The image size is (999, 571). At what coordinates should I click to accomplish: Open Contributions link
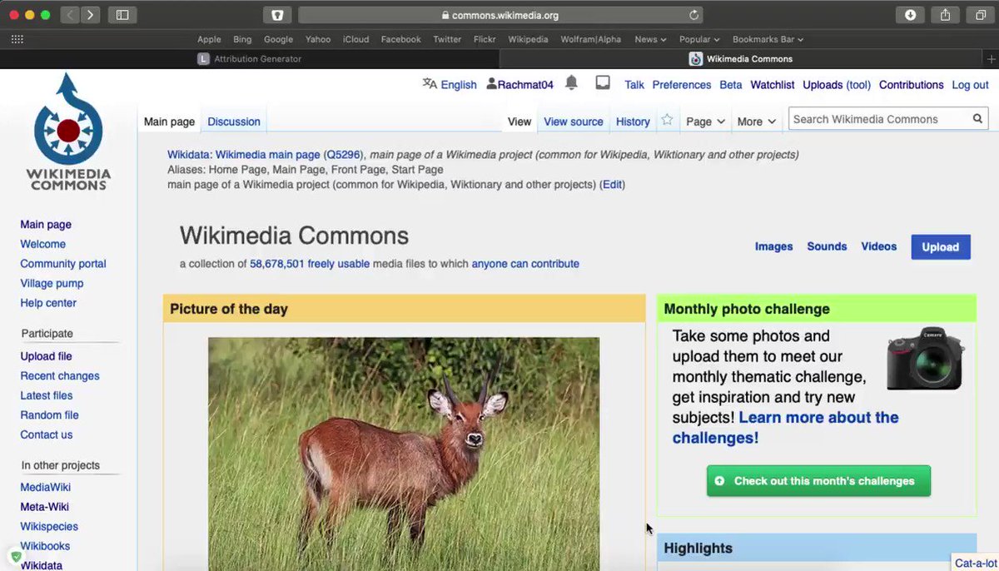pos(912,85)
